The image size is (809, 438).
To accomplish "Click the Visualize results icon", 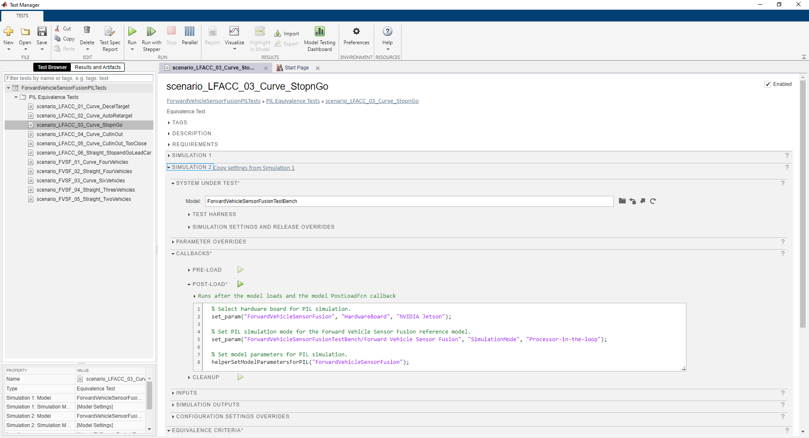I will click(234, 32).
